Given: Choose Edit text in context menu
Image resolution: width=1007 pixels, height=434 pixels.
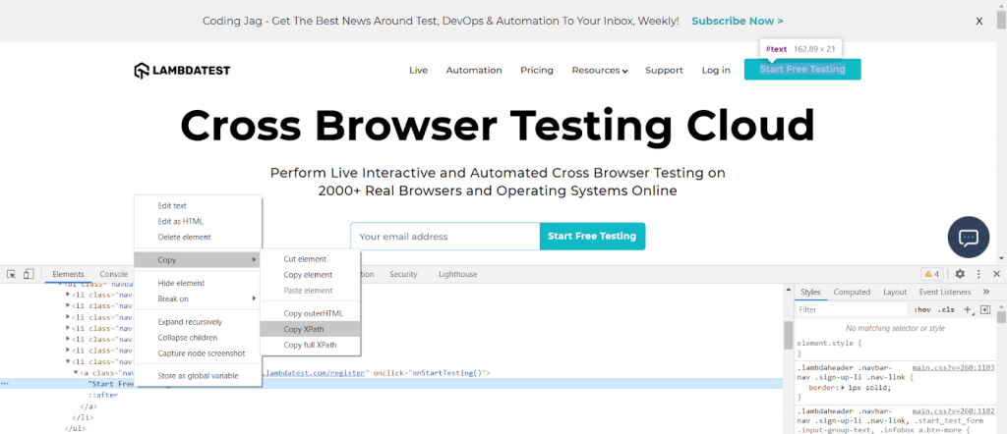Looking at the screenshot, I should point(197,206).
